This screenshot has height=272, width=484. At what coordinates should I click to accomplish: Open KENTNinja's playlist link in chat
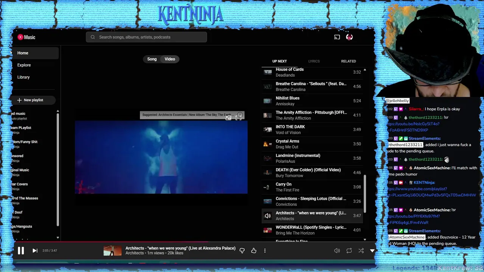431,192
